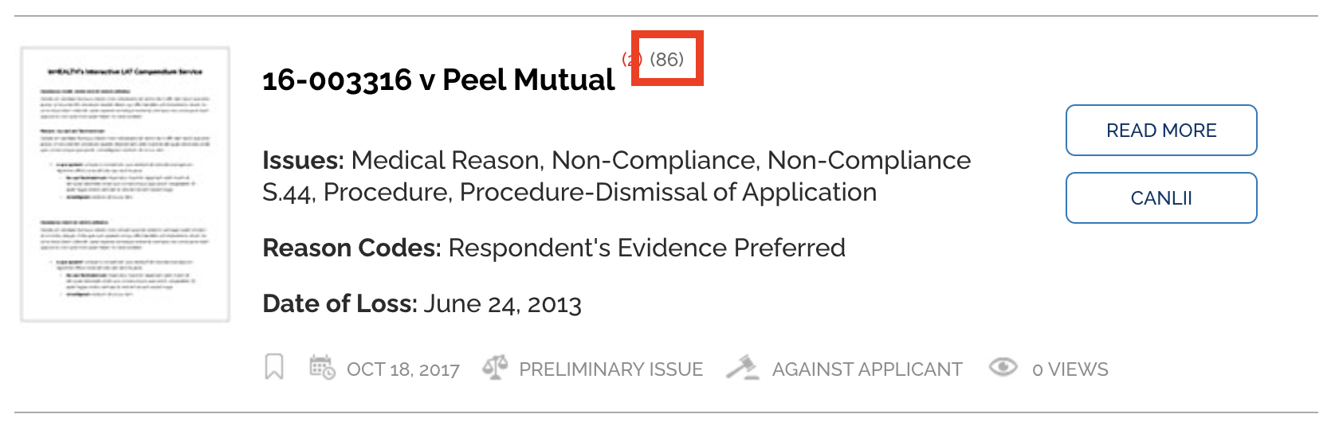Click the Issues label text
Viewport: 1331px width, 422px height.
tap(303, 161)
